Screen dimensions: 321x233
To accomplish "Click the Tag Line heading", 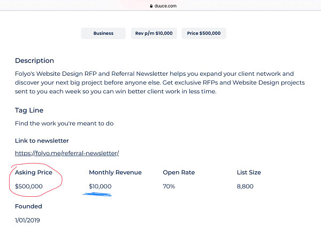I will pos(29,110).
